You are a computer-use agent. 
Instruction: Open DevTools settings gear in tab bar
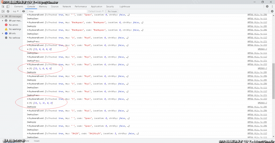(x=267, y=6)
